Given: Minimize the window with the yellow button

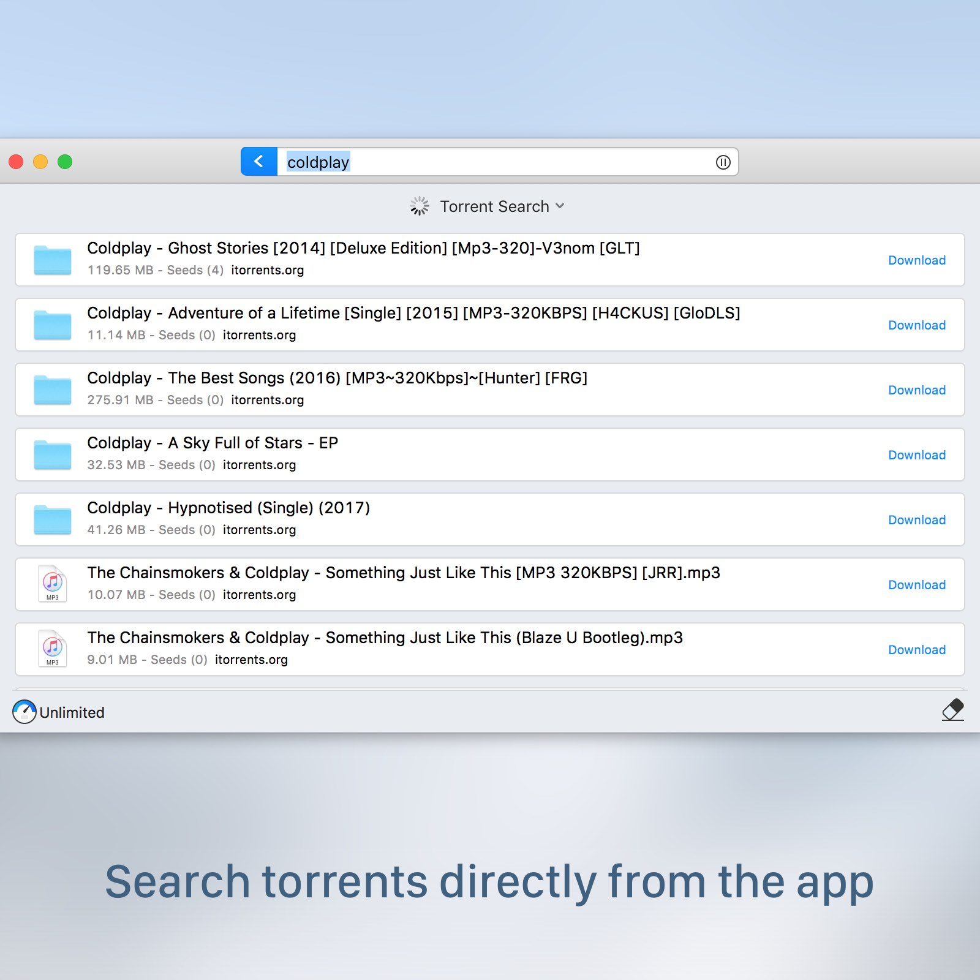Looking at the screenshot, I should click(40, 162).
